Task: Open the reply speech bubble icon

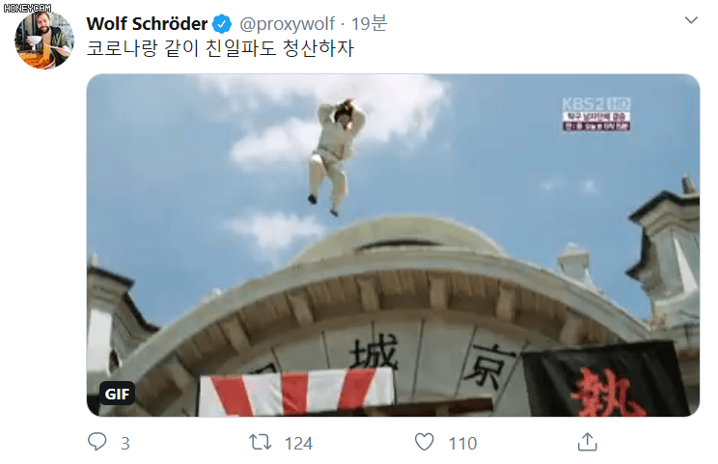Action: click(97, 442)
